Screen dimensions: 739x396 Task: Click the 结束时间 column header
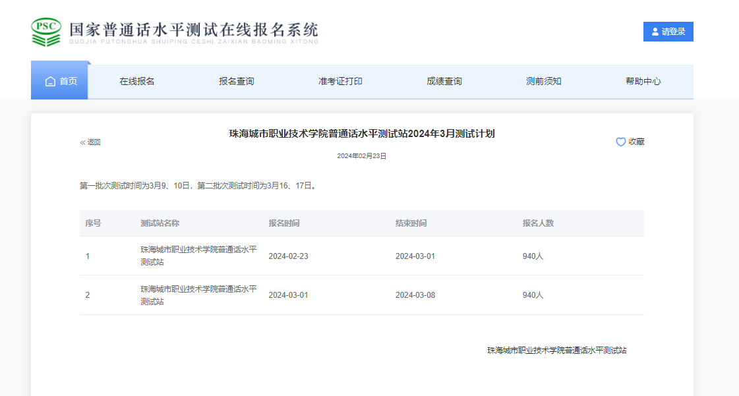coord(411,223)
